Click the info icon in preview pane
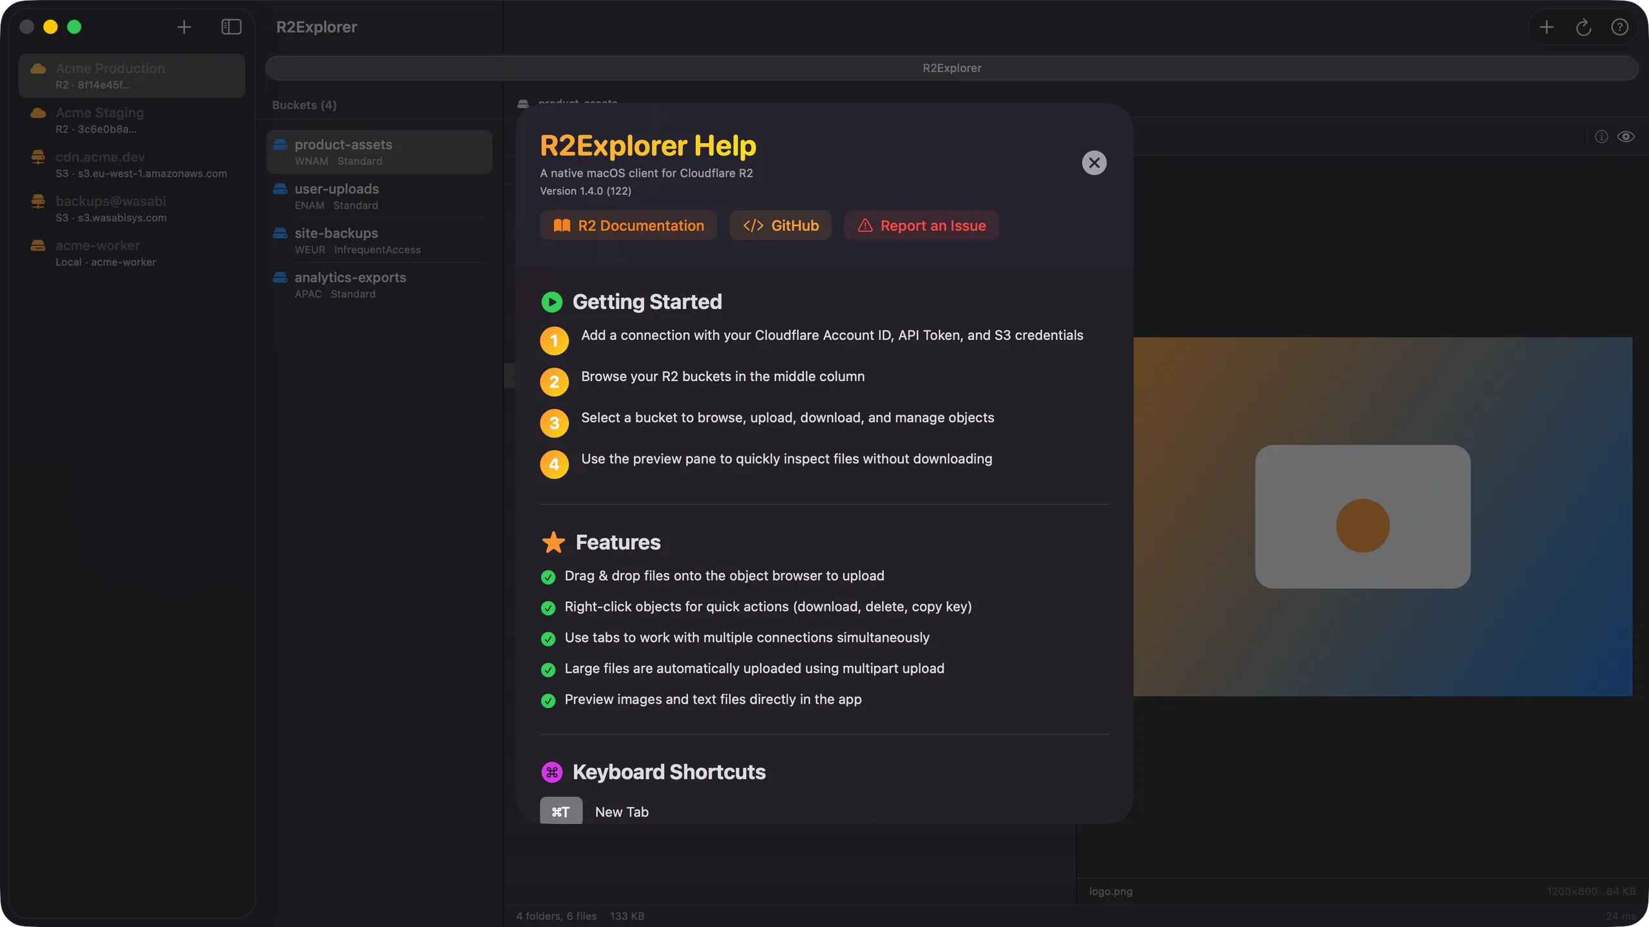The image size is (1649, 927). click(1601, 136)
